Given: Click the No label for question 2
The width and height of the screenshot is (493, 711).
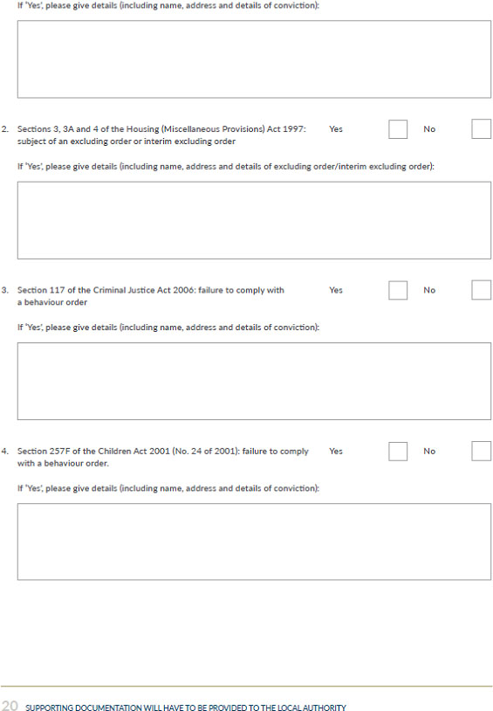Looking at the screenshot, I should [x=429, y=129].
